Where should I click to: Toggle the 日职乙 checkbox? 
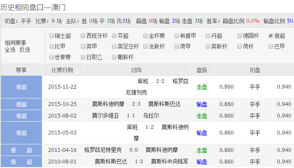pos(83,57)
